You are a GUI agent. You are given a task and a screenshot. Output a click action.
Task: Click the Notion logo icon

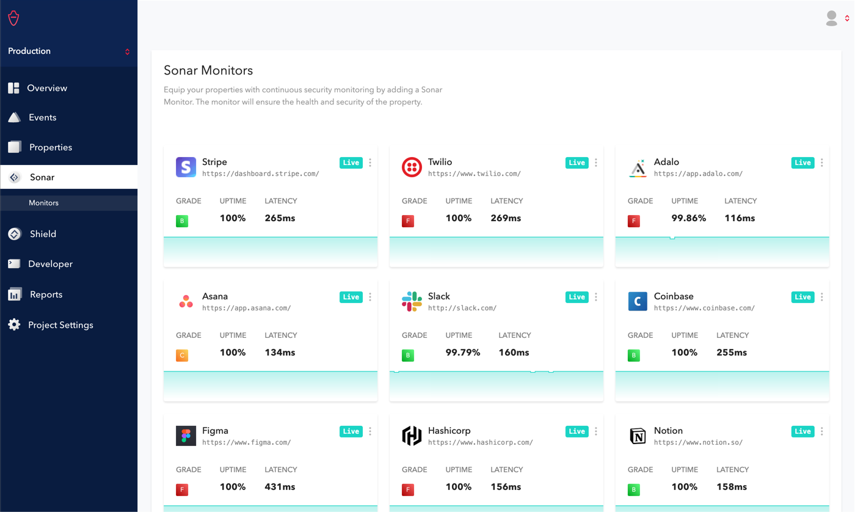tap(638, 436)
